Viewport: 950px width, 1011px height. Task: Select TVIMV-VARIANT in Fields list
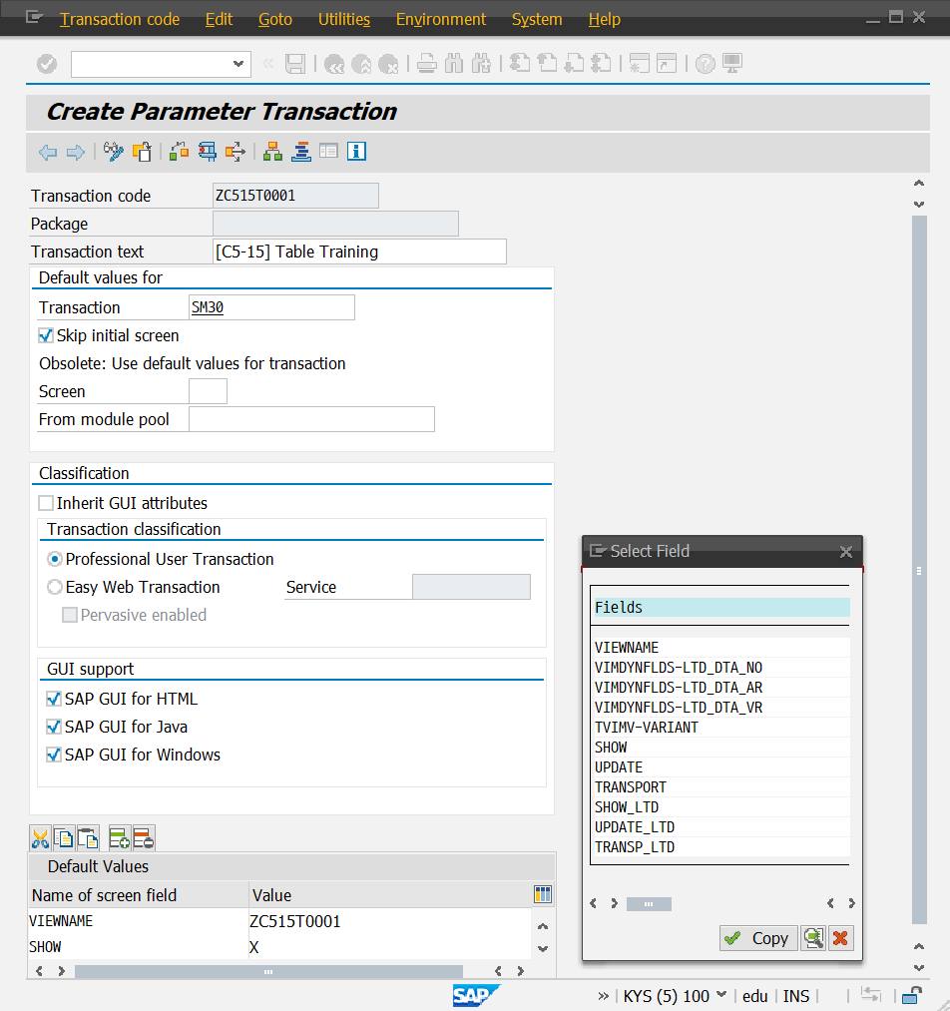coord(721,728)
